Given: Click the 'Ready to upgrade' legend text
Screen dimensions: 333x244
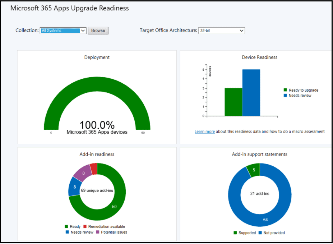Looking at the screenshot, I should pyautogui.click(x=304, y=90).
